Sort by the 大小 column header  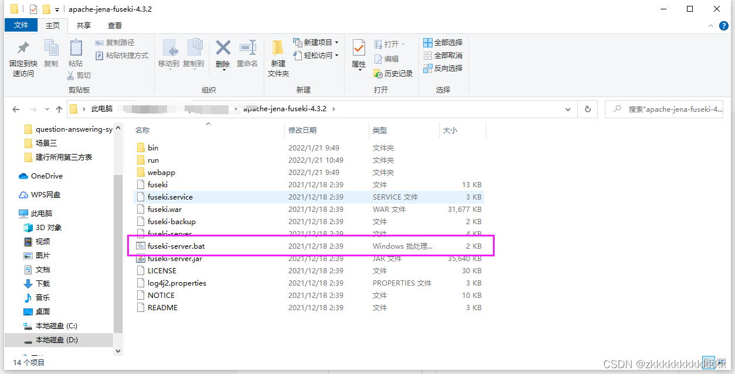[x=450, y=131]
